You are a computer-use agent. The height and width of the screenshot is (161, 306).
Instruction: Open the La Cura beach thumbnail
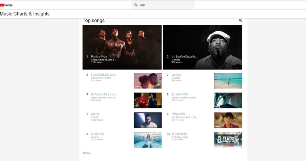tap(228, 81)
